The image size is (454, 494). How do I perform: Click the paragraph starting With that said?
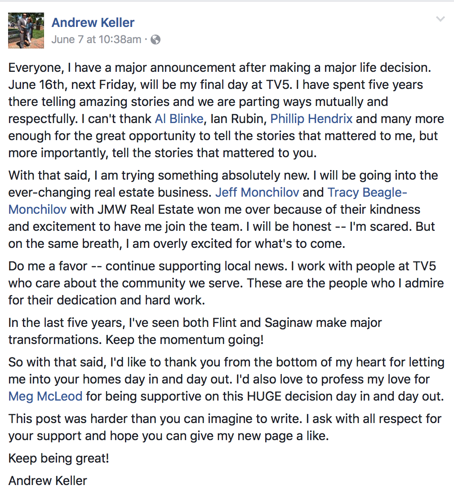(x=223, y=210)
